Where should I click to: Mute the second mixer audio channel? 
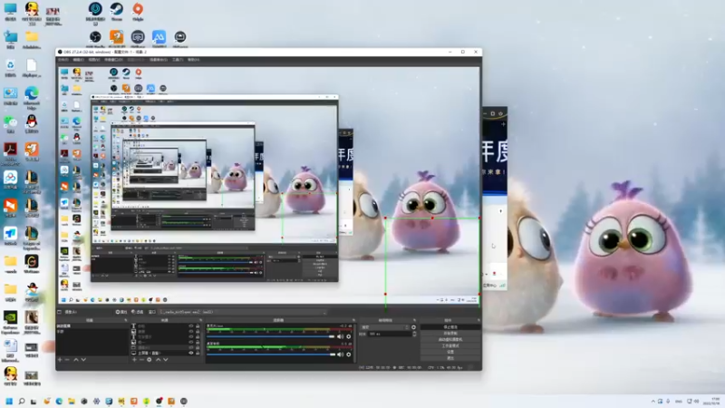[341, 355]
